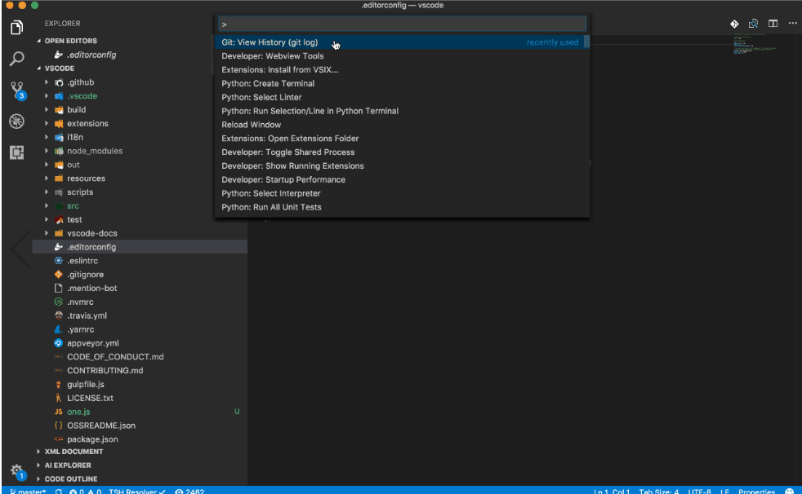The image size is (802, 494).
Task: Open the More Actions ellipsis in editor toolbar
Action: click(x=792, y=24)
